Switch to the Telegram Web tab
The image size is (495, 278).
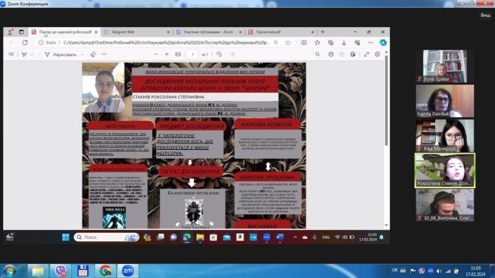137,32
